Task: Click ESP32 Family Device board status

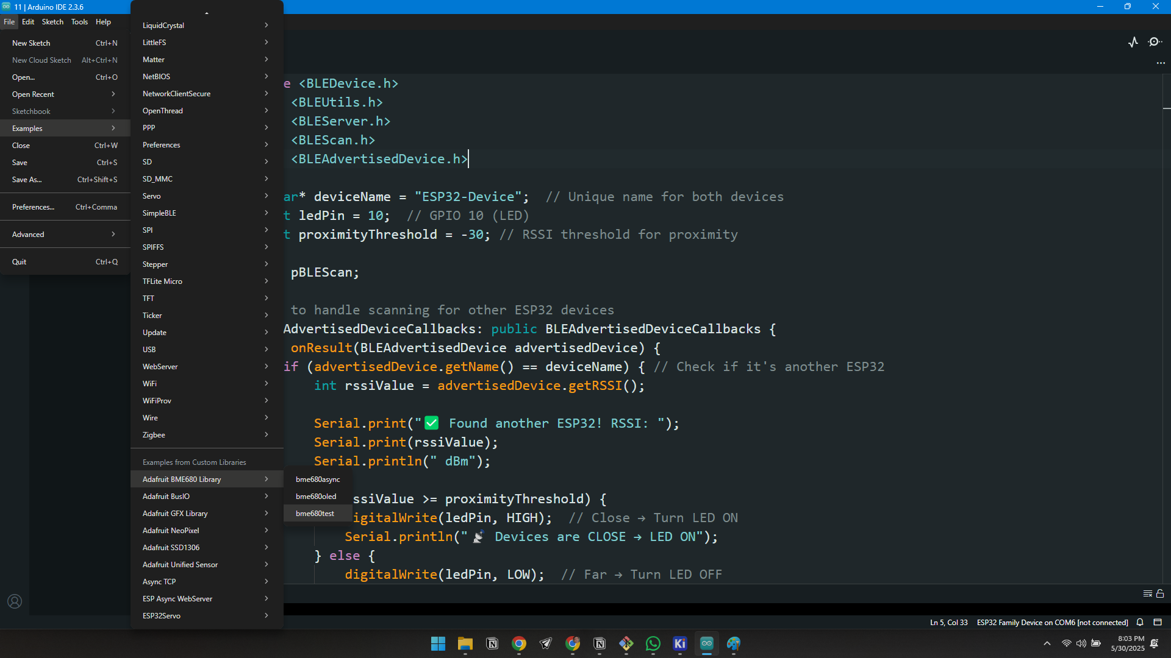Action: pyautogui.click(x=1052, y=622)
